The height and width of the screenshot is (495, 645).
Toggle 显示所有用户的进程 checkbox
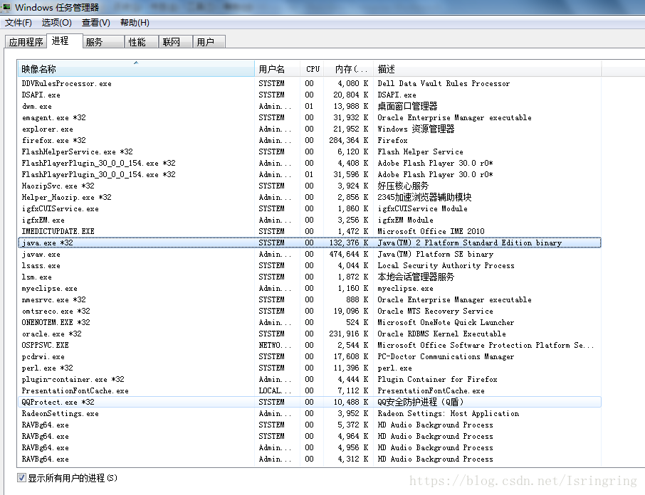(x=21, y=478)
